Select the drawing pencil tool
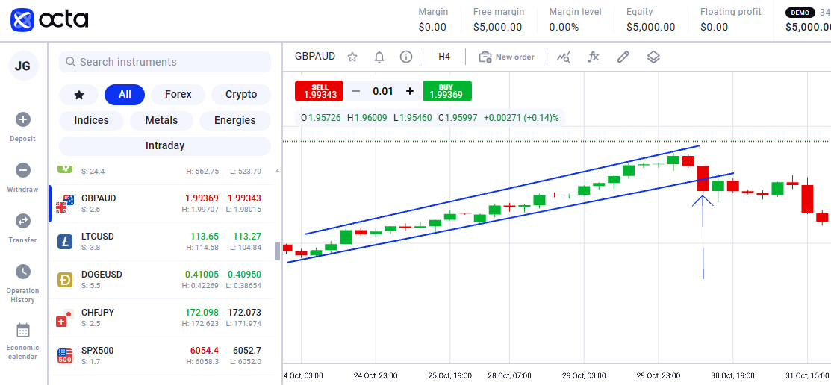Screen dimensions: 831x385 (x=623, y=57)
